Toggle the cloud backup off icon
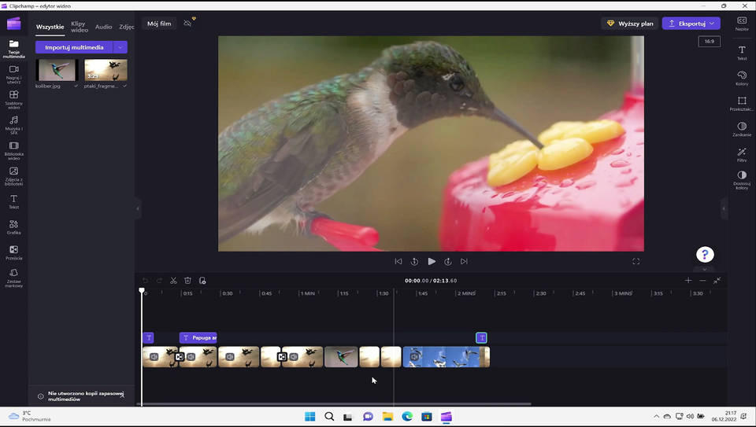The image size is (756, 427). pyautogui.click(x=187, y=24)
